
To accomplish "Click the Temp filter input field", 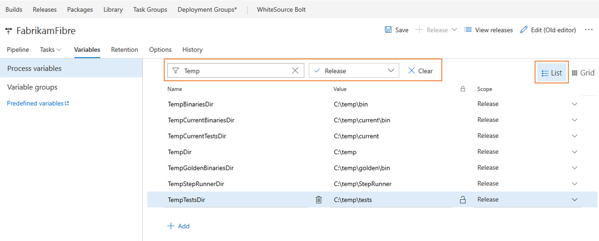I will pyautogui.click(x=236, y=71).
